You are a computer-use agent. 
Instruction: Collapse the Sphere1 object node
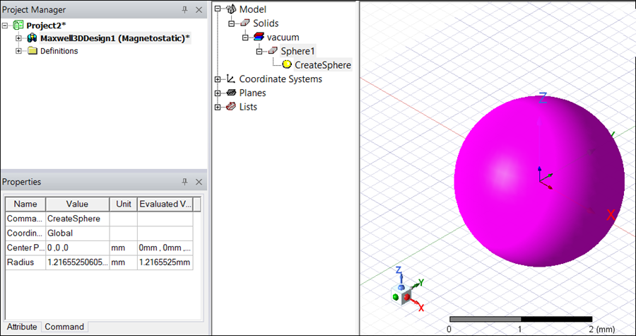point(259,51)
